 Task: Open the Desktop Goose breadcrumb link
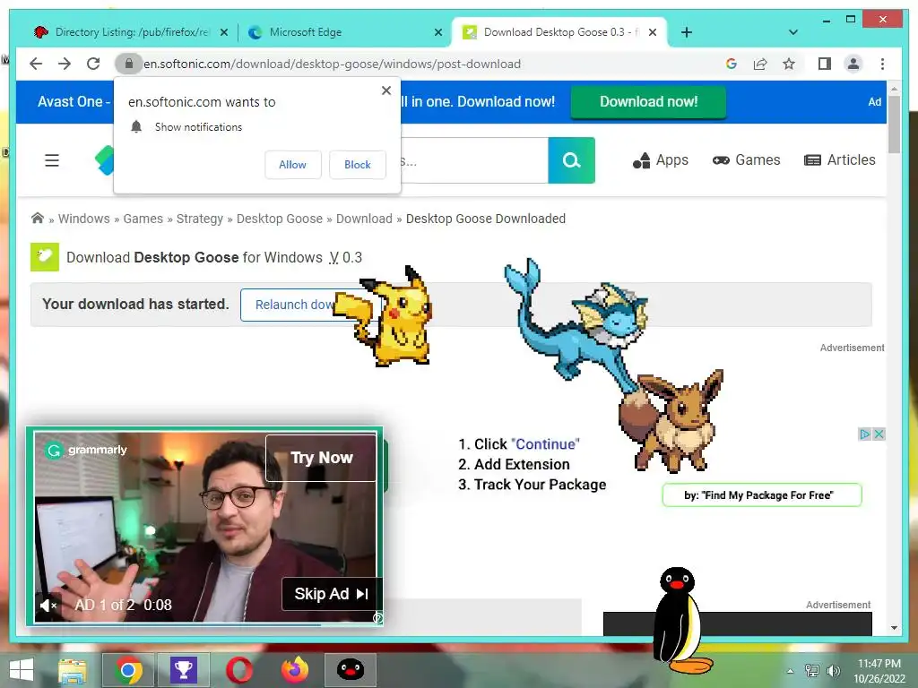click(x=280, y=219)
